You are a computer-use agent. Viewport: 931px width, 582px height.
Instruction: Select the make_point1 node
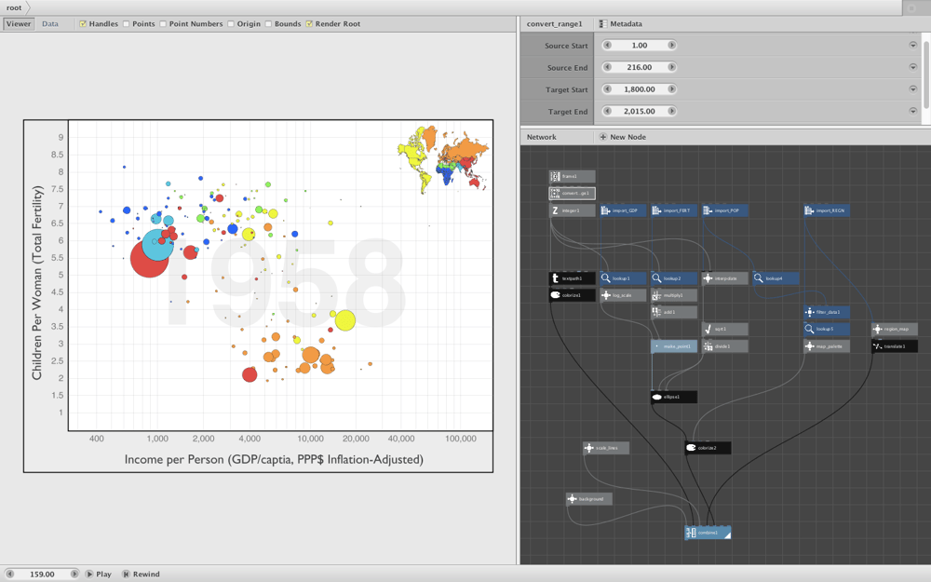(674, 346)
